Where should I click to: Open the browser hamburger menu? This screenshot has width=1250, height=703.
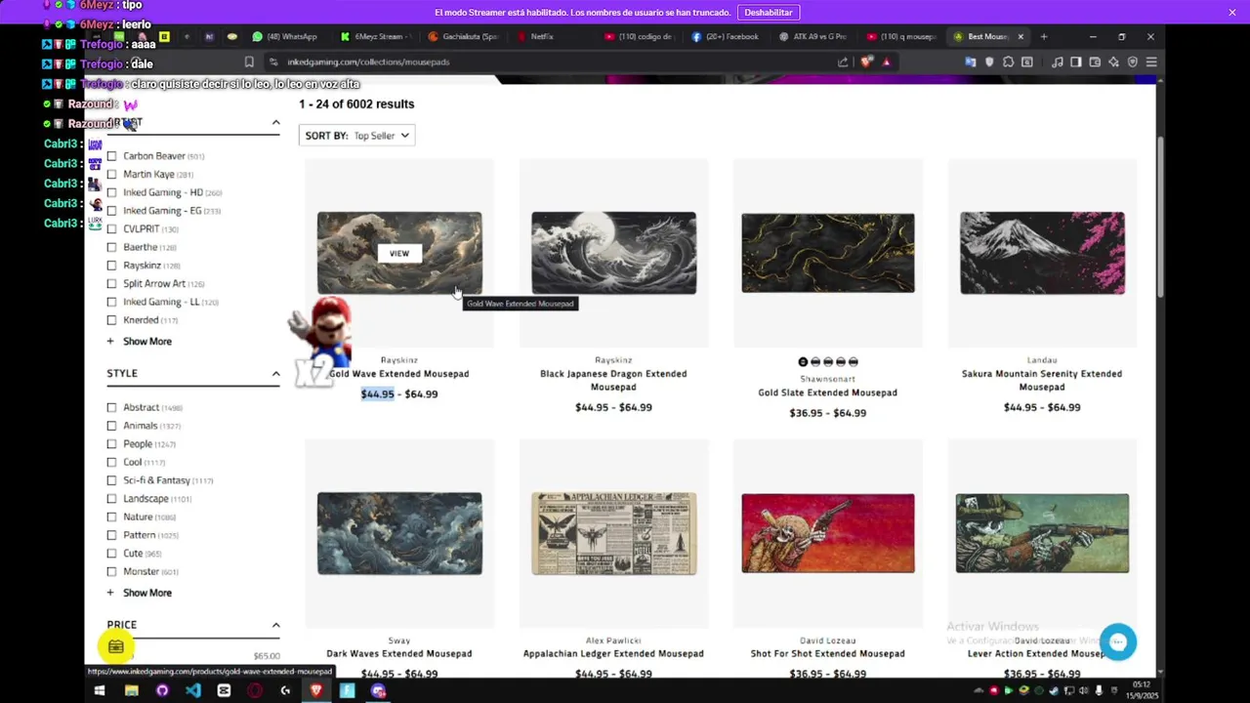coord(1151,62)
